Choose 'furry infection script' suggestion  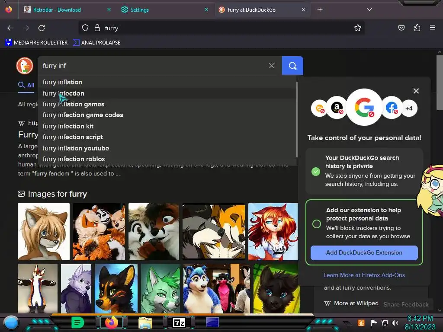tap(167, 137)
